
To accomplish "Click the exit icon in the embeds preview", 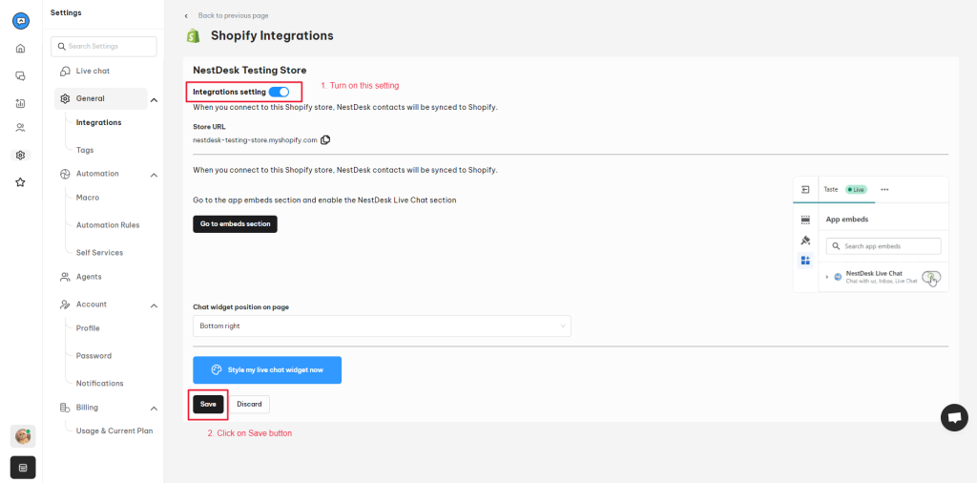I will [x=805, y=189].
